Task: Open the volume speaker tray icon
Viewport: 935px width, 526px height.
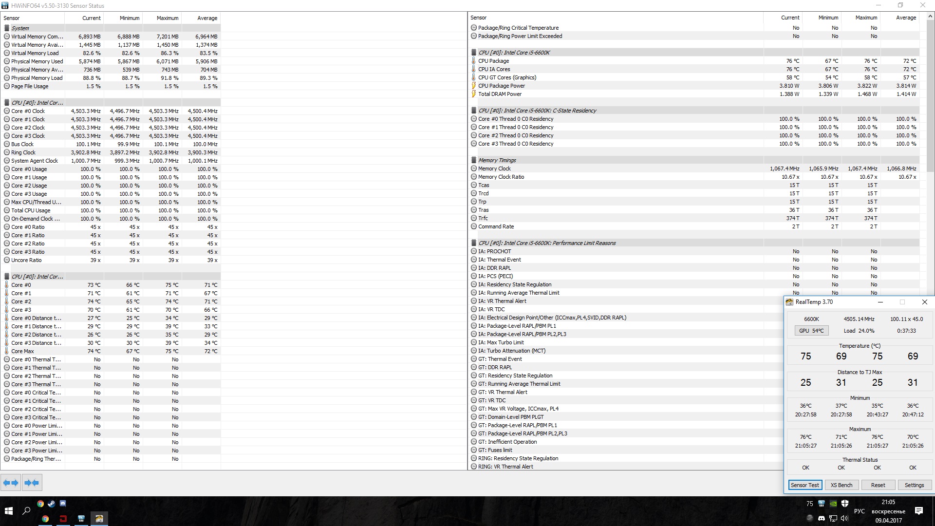Action: pos(845,518)
